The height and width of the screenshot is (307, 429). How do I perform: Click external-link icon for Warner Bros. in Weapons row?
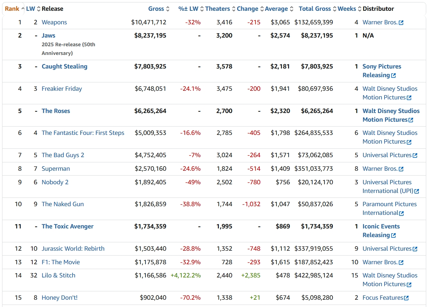401,23
